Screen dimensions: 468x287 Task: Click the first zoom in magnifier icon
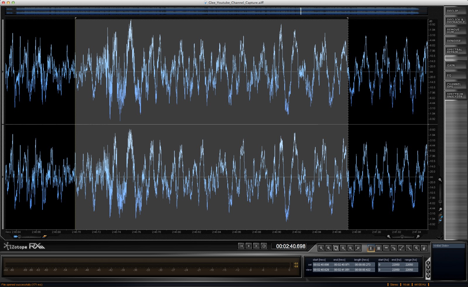[321, 248]
